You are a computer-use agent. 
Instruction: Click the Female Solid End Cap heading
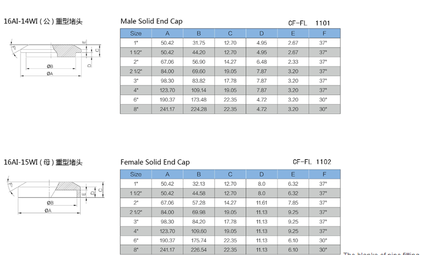click(x=155, y=162)
